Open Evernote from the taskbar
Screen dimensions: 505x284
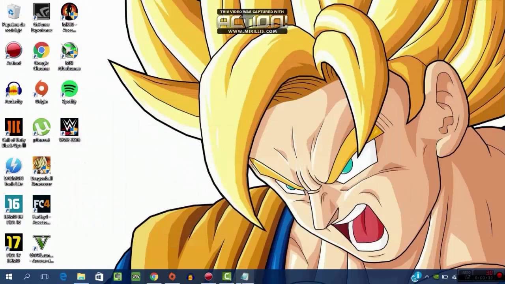click(x=118, y=277)
